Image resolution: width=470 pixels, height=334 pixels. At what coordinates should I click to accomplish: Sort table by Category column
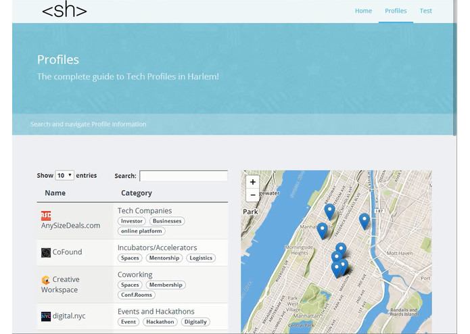tap(137, 193)
